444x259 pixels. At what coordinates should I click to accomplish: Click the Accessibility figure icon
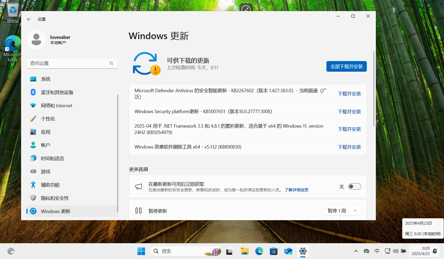(x=33, y=185)
